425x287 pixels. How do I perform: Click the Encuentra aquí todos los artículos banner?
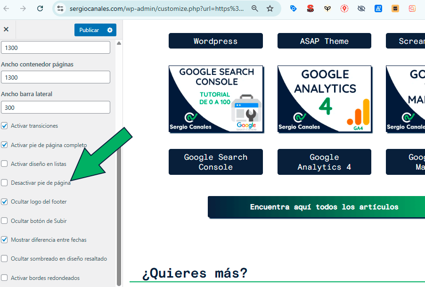[324, 207]
